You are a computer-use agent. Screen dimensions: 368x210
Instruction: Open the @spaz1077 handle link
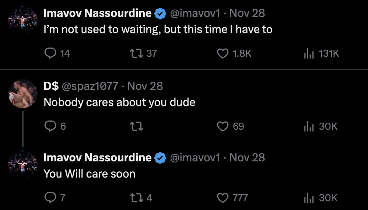[x=90, y=87]
